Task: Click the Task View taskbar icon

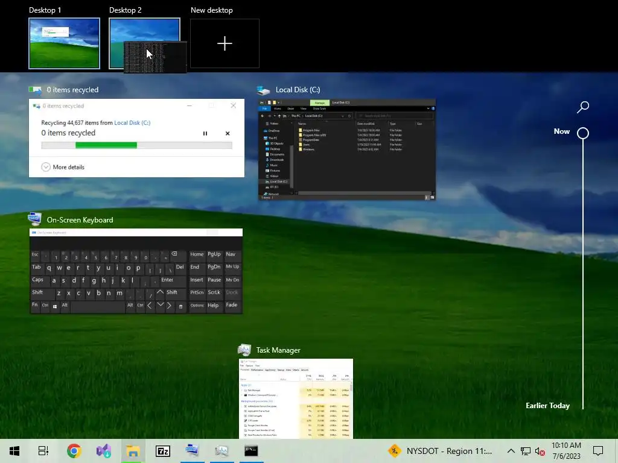Action: pyautogui.click(x=43, y=451)
